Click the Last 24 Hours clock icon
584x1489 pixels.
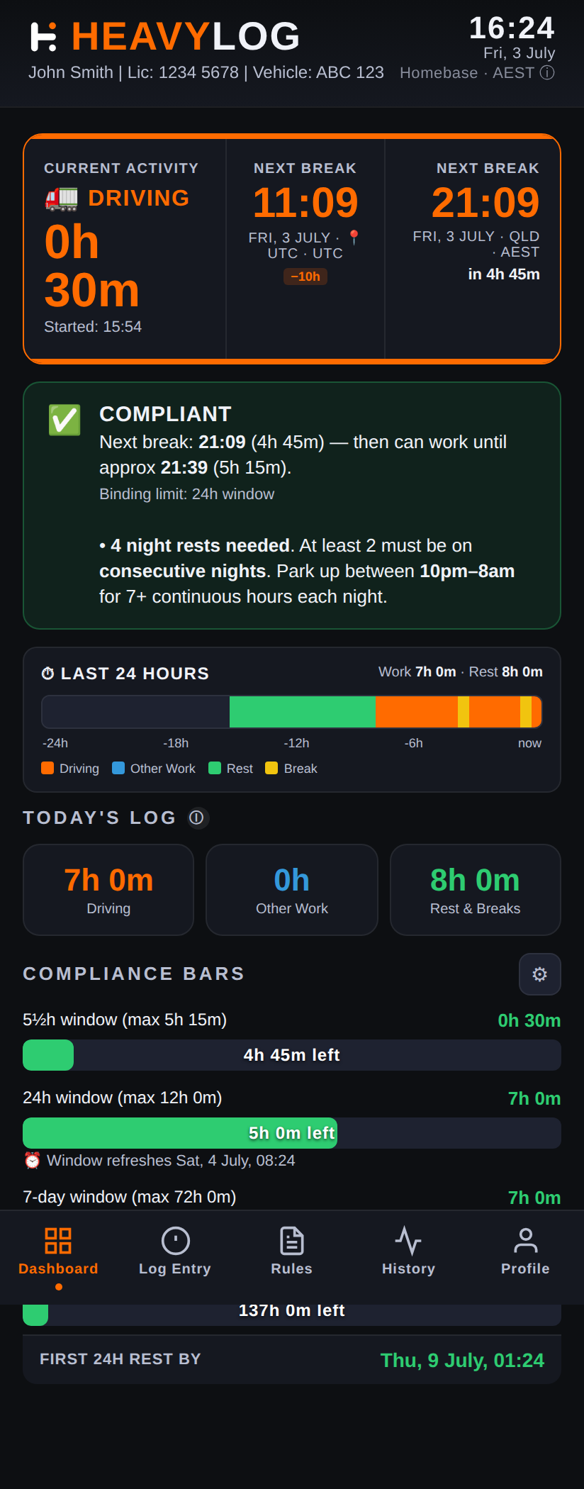pos(48,674)
